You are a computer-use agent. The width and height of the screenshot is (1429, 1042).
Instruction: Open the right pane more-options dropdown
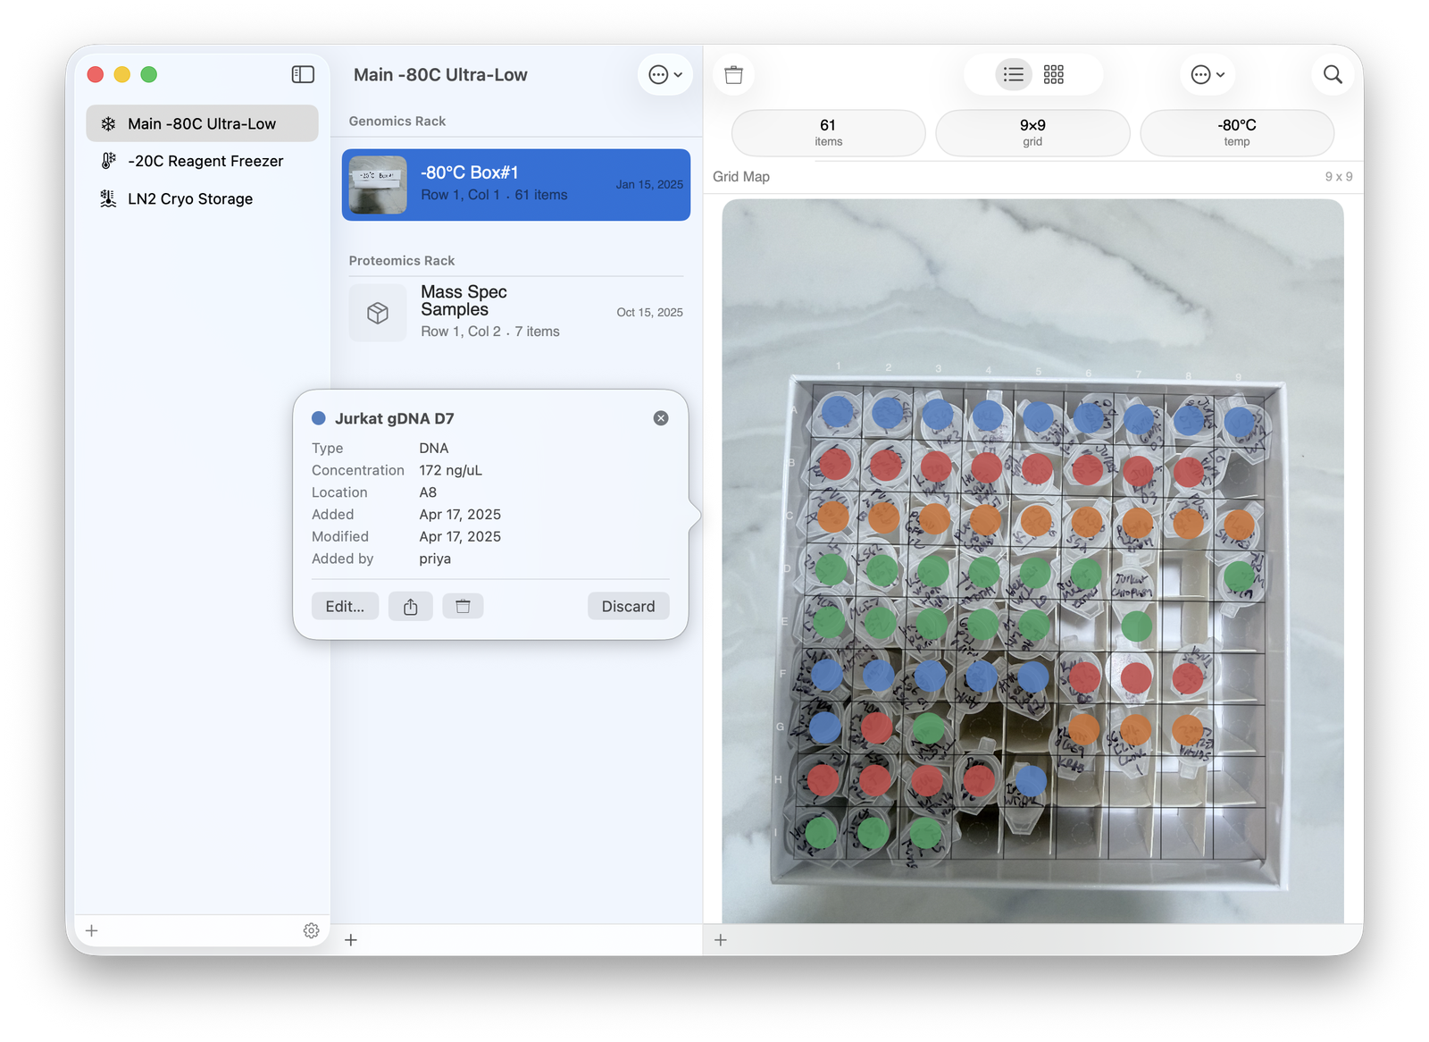point(1208,75)
